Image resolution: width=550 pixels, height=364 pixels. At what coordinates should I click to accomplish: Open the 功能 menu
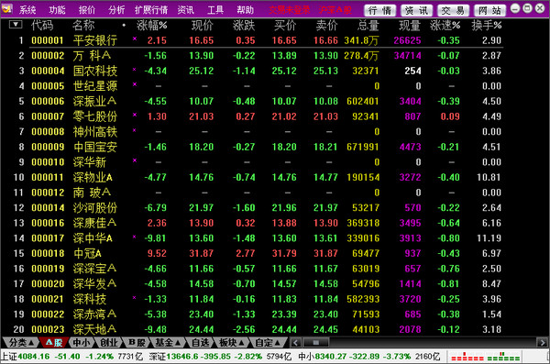[x=57, y=10]
